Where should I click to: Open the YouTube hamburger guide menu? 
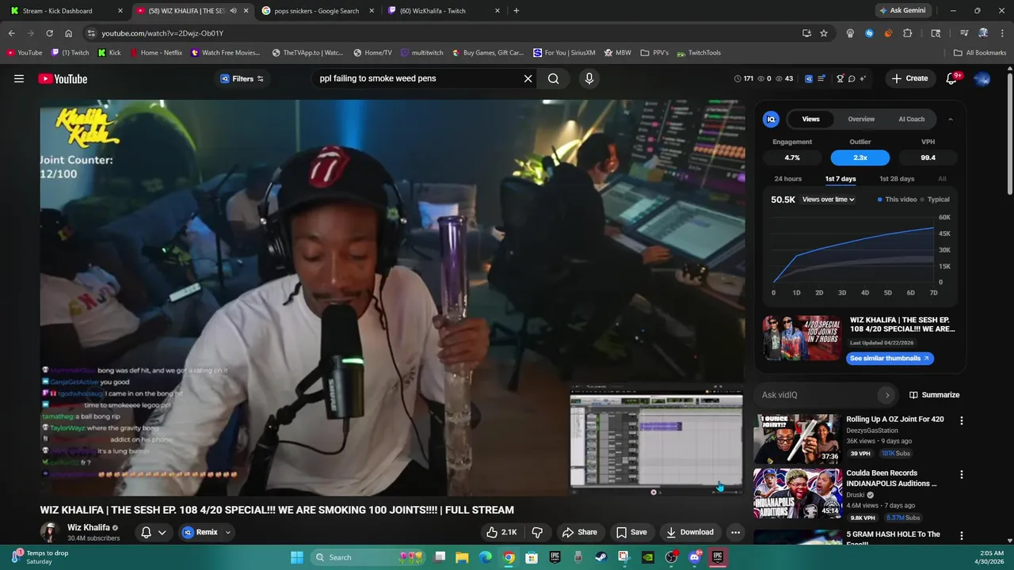pos(19,78)
